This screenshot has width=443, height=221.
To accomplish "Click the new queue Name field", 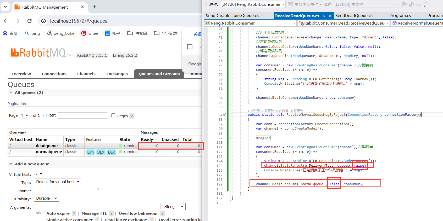I will click(x=64, y=190).
